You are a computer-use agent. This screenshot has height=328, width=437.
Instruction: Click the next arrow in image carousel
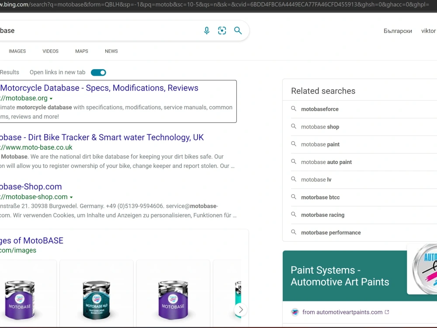(241, 310)
